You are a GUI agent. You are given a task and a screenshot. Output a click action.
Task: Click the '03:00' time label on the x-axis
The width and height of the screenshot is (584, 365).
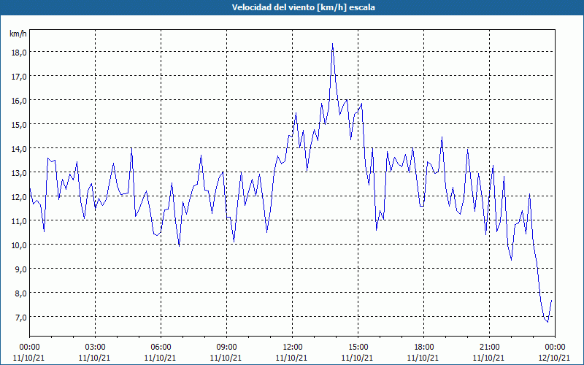point(95,347)
